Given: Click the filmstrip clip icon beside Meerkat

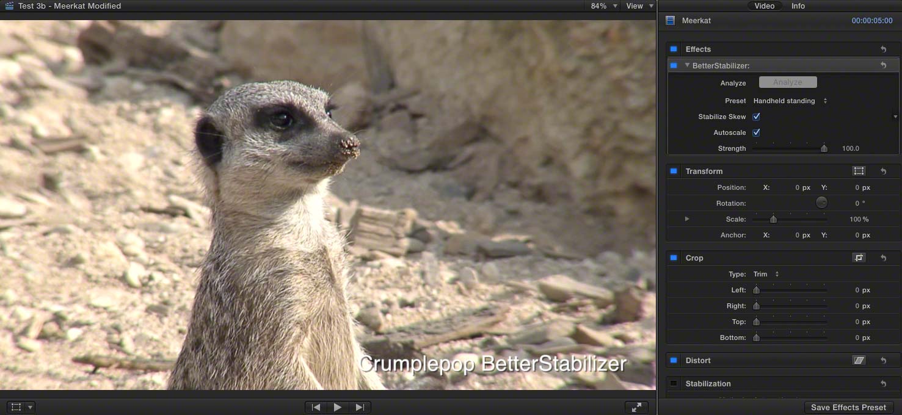Looking at the screenshot, I should [x=671, y=21].
